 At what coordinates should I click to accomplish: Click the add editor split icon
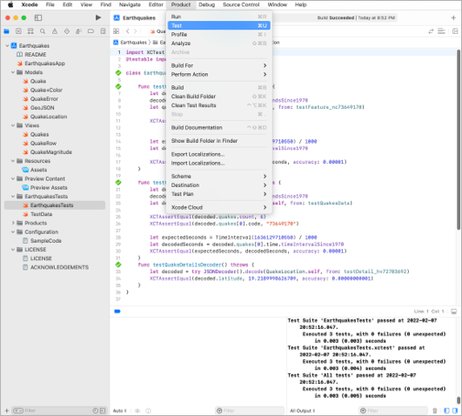455,31
